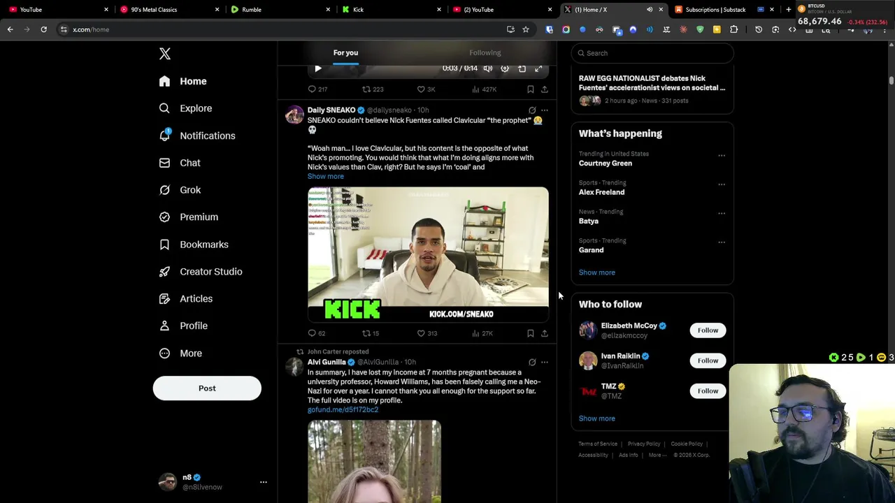Open the gofund.me link in Alvi's post
895x503 pixels.
point(343,409)
